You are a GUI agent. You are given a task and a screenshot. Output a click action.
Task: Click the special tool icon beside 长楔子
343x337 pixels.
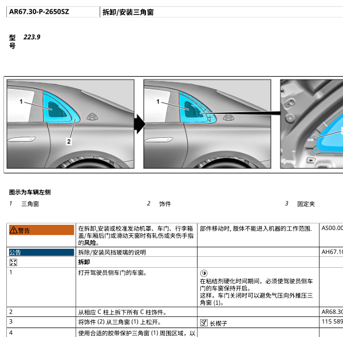tap(204, 323)
